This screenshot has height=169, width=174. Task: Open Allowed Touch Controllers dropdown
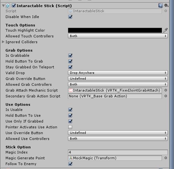click(x=118, y=36)
